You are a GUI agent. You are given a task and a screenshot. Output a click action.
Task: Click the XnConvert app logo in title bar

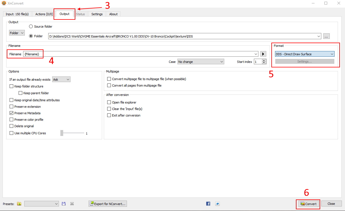click(4, 3)
